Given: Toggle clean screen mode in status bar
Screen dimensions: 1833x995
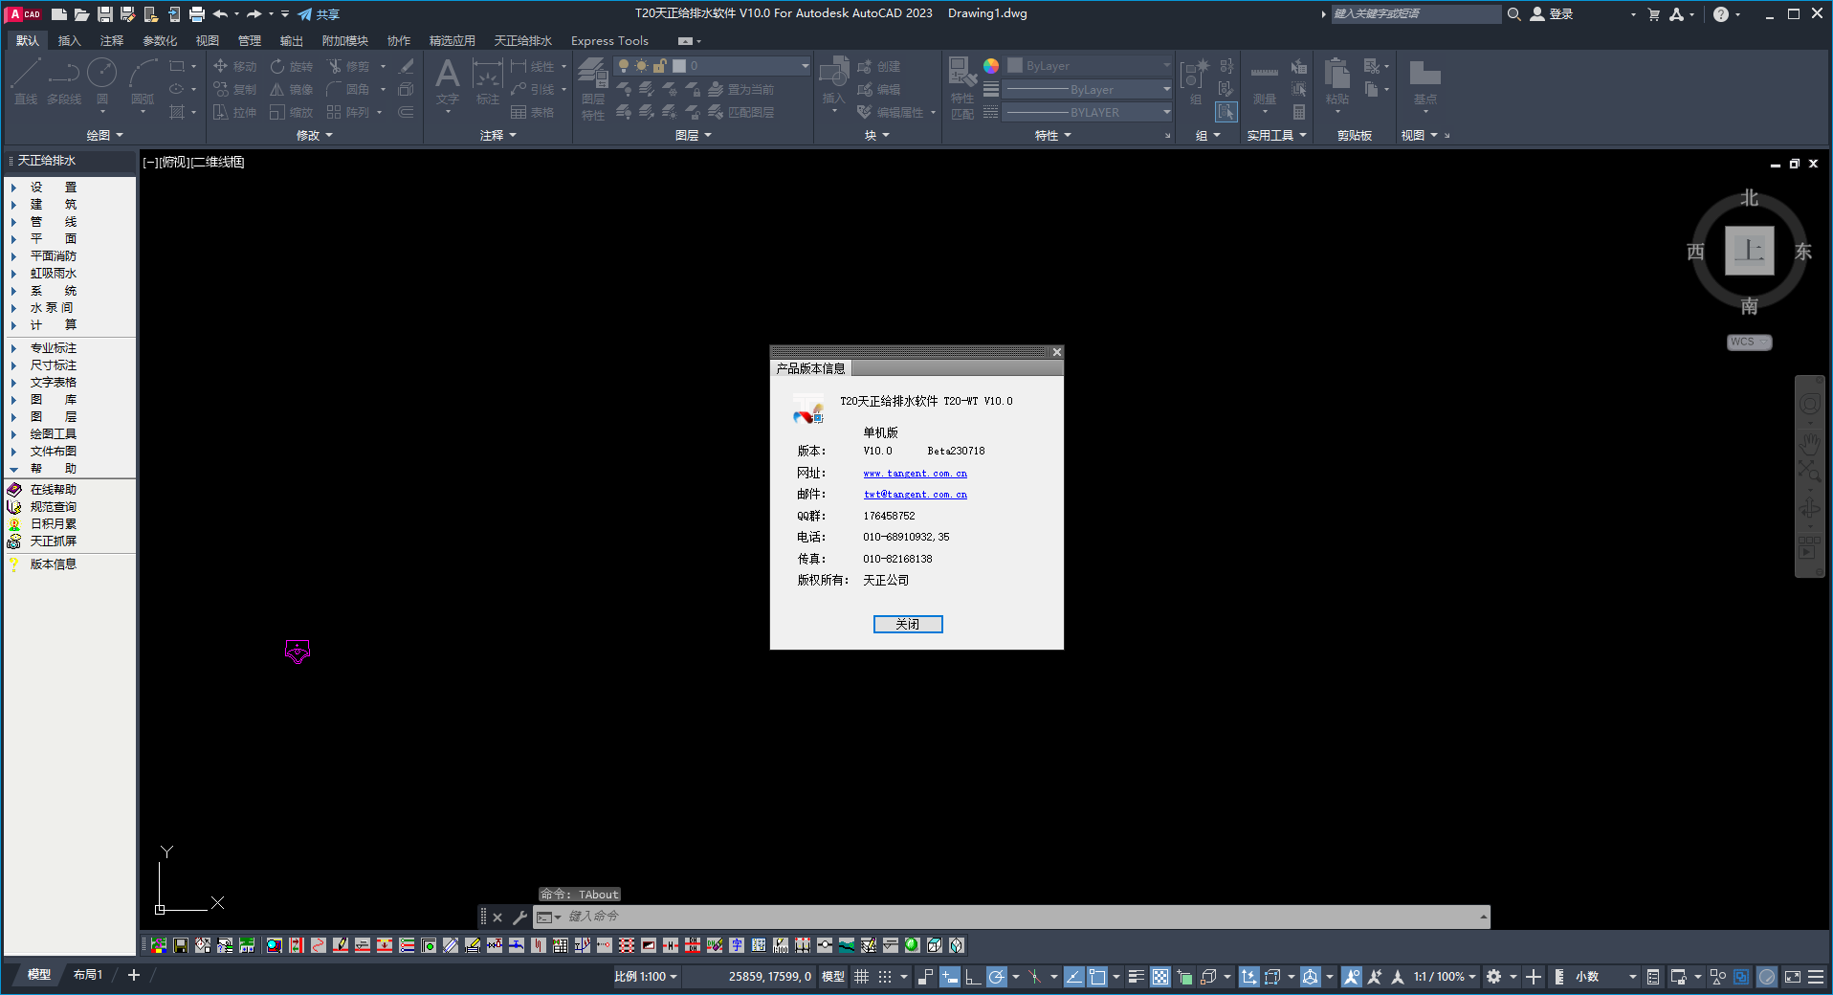Looking at the screenshot, I should pos(1792,977).
